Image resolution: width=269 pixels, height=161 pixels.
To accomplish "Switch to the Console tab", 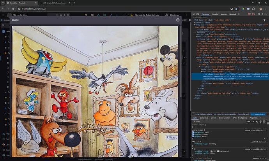I will 215,14.
